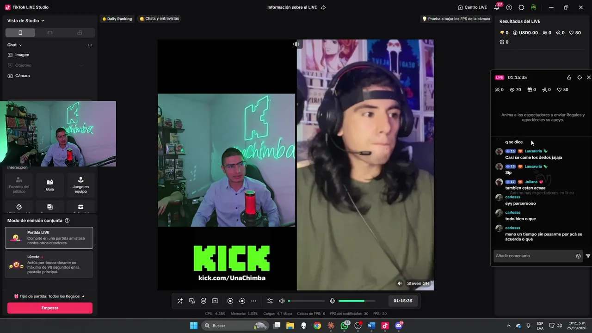
Task: Open Discord from the taskbar
Action: click(x=399, y=326)
